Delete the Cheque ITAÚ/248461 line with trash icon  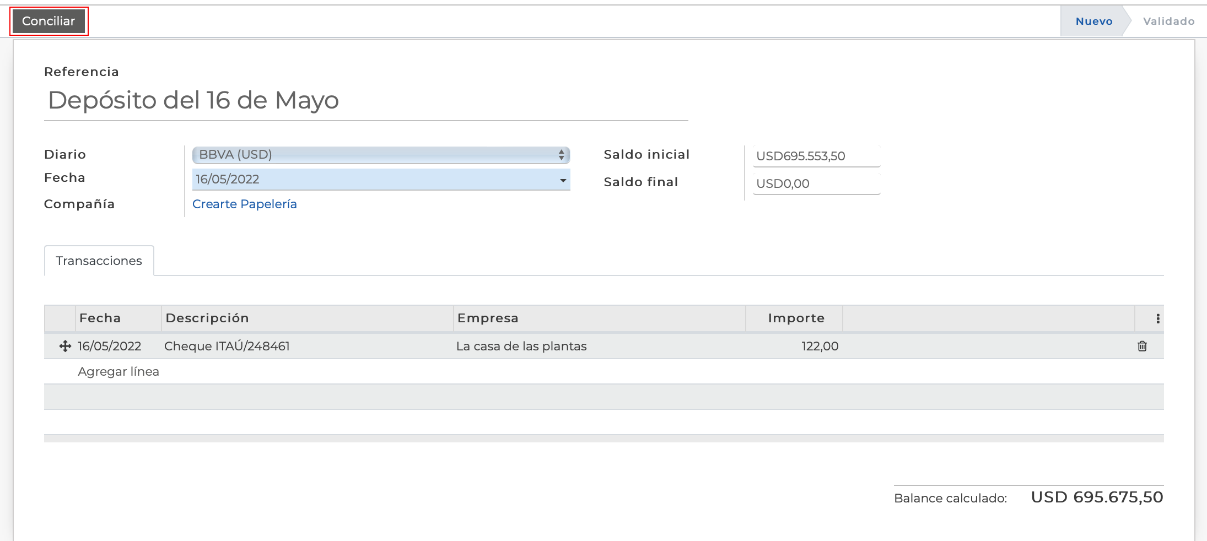click(x=1142, y=346)
